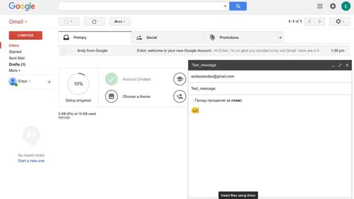This screenshot has height=199, width=354.
Task: Open Erbol chat status dropdown
Action: click(x=24, y=81)
